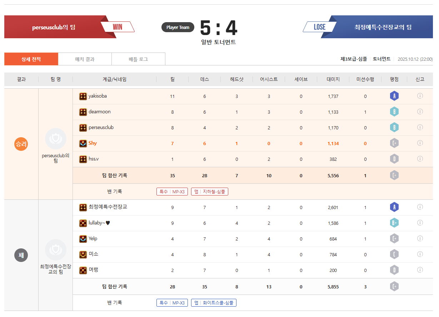
Task: Click the perseusclub team emblem icon
Action: (56, 139)
